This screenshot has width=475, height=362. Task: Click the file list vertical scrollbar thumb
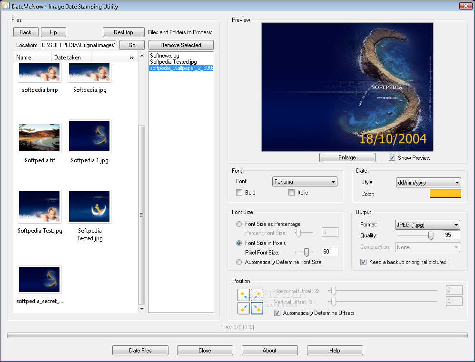click(141, 215)
